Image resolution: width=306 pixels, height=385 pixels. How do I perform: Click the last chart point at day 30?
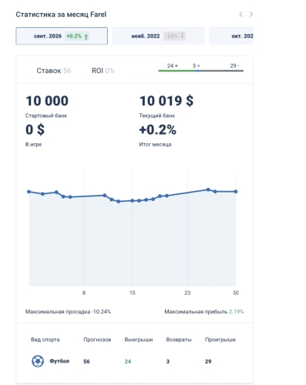236,192
